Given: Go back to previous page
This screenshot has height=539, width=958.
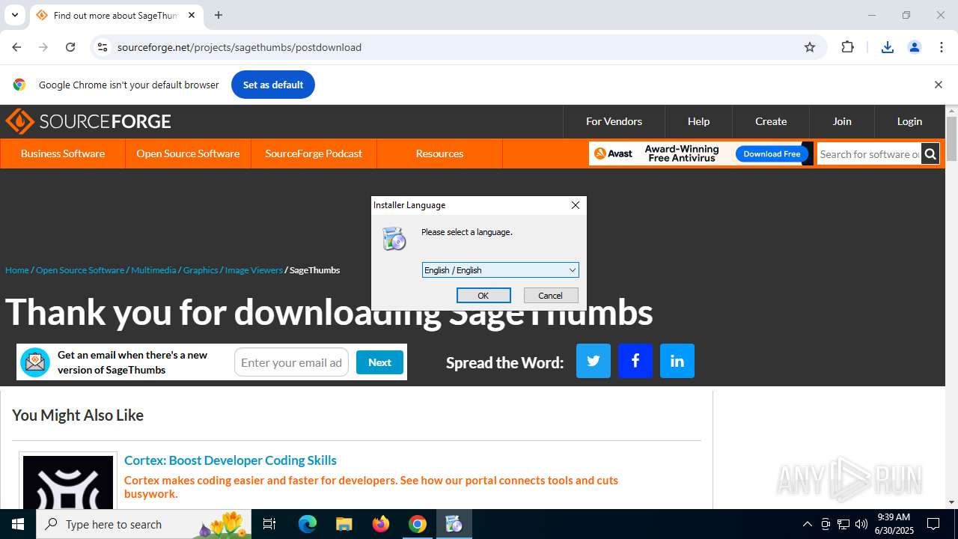Looking at the screenshot, I should click(16, 47).
